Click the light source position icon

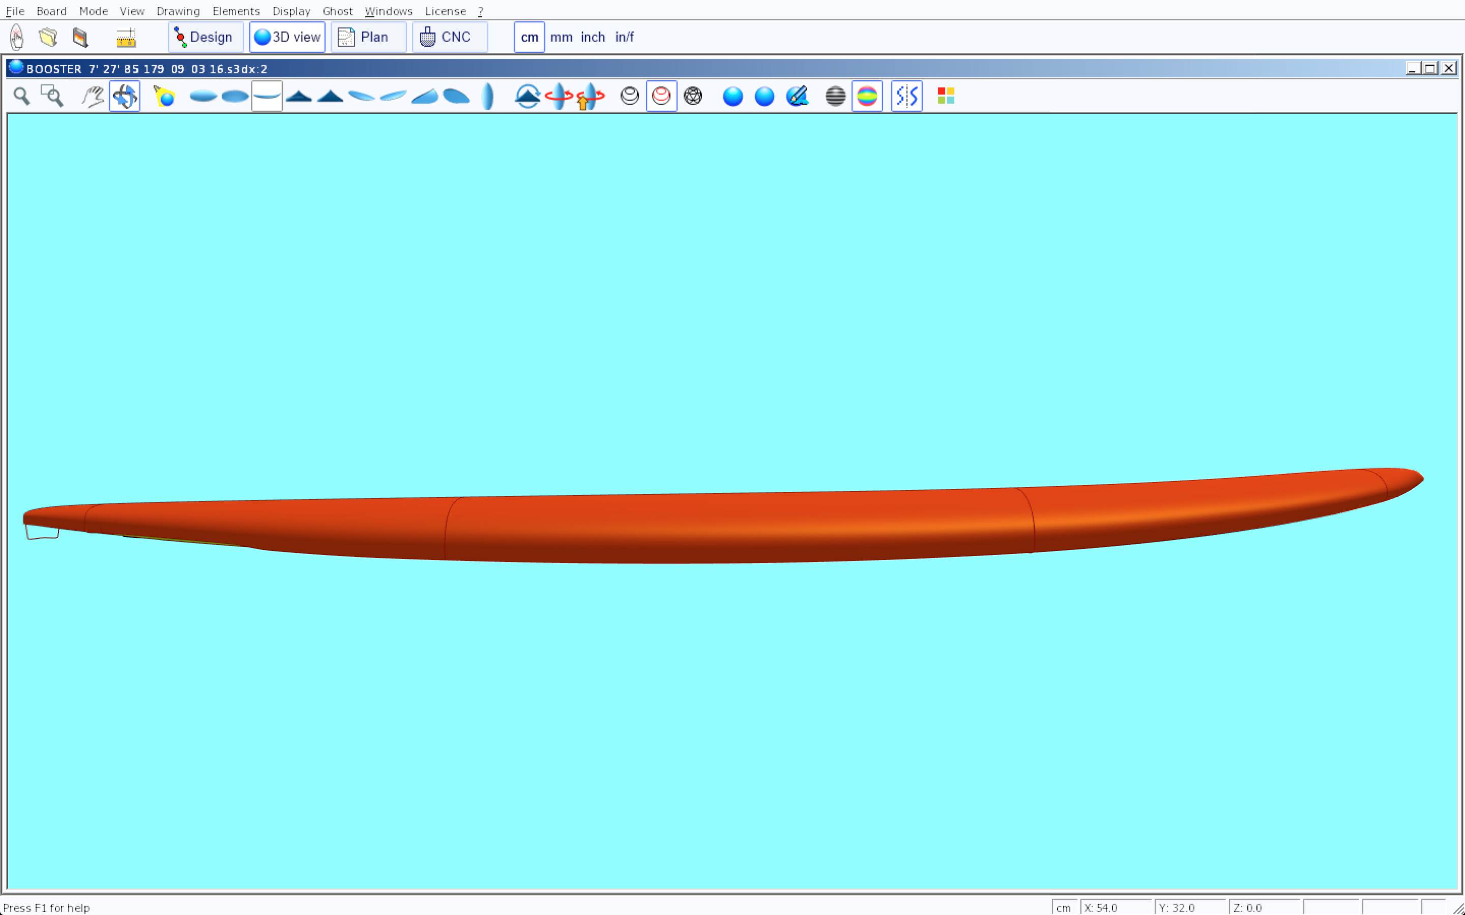click(x=164, y=96)
